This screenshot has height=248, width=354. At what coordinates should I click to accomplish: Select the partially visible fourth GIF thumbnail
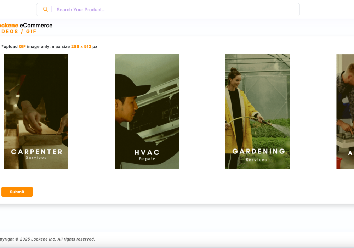click(x=345, y=111)
